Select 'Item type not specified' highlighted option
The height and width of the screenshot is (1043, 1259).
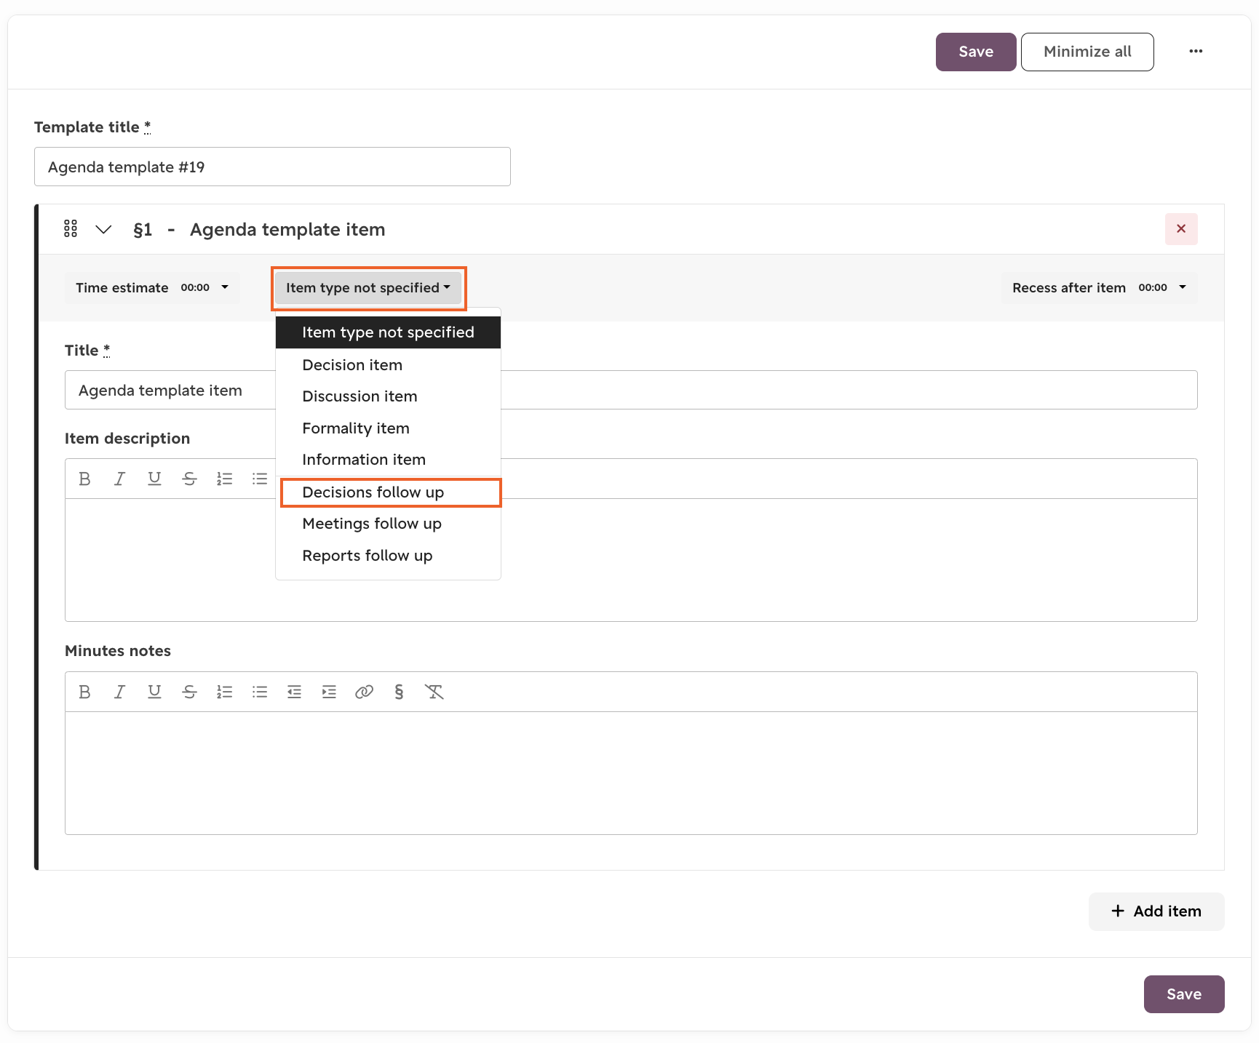pos(388,332)
